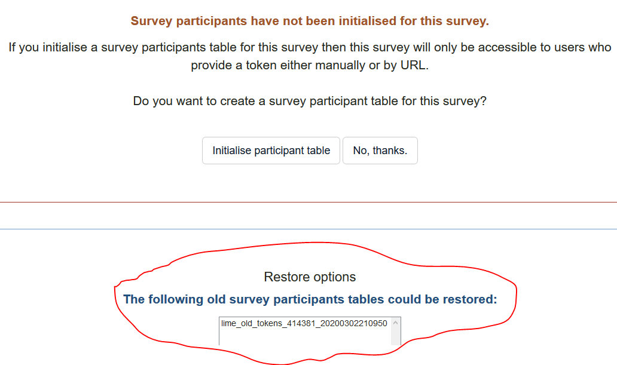Click the Initialise participant table button
The height and width of the screenshot is (365, 617).
(x=271, y=151)
